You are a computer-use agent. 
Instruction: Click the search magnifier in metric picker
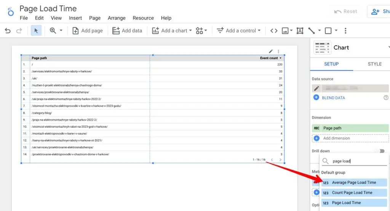325,161
